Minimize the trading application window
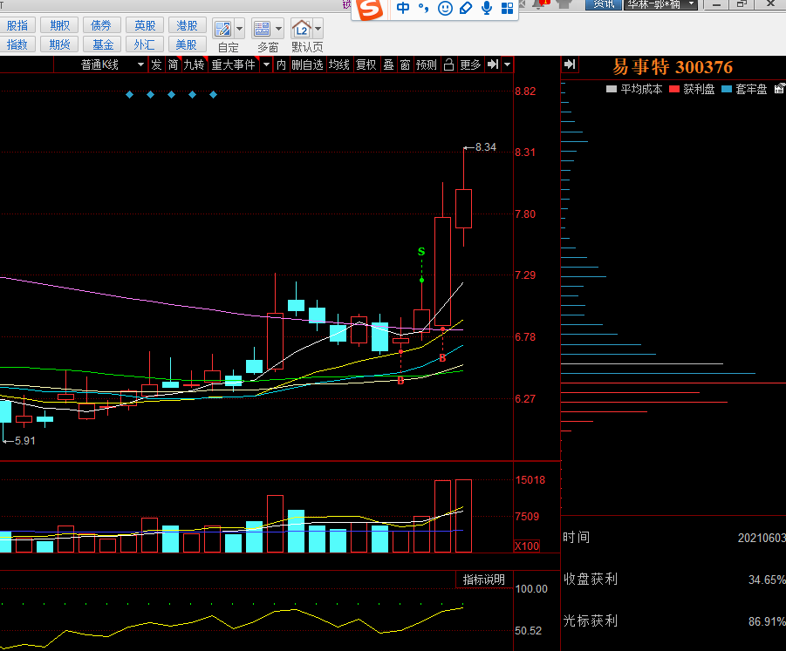This screenshot has width=786, height=651. click(716, 4)
